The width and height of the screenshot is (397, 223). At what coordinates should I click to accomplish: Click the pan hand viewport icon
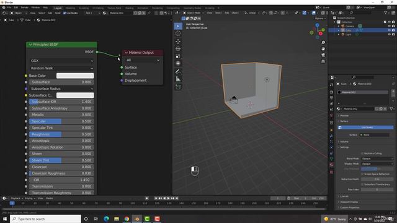point(323,49)
